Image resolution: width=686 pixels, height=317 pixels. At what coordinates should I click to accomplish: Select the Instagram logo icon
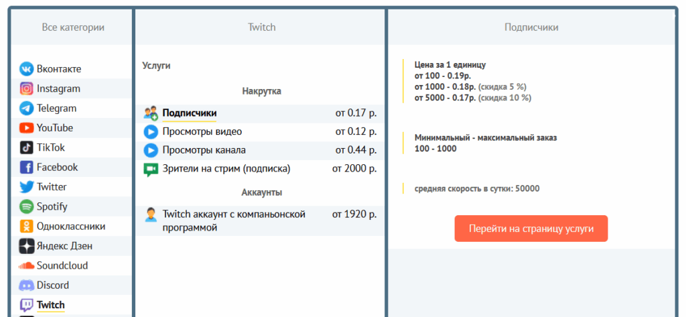point(27,88)
